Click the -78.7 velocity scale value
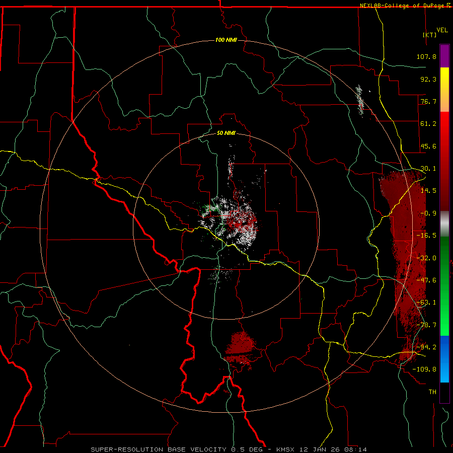This screenshot has height=453, width=453. [426, 325]
